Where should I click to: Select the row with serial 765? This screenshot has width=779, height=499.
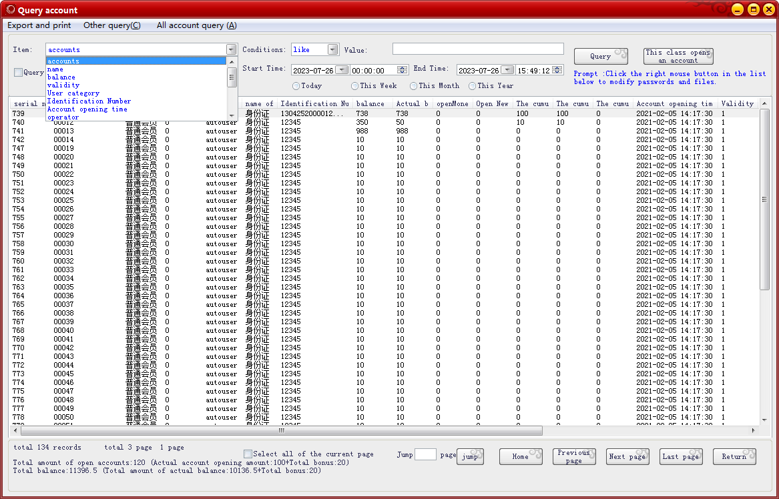pyautogui.click(x=384, y=304)
